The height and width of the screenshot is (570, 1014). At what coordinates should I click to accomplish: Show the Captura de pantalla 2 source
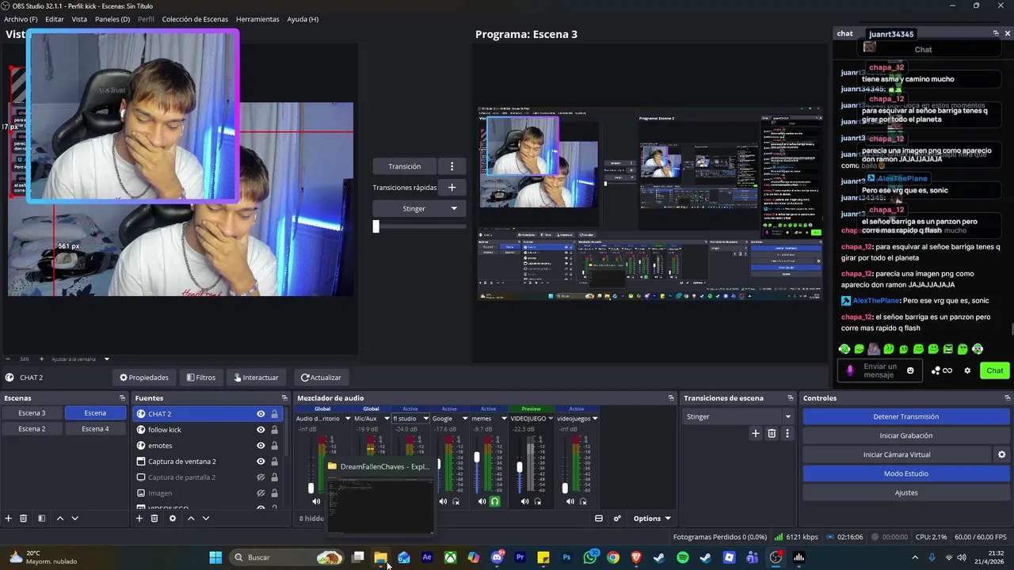261,477
